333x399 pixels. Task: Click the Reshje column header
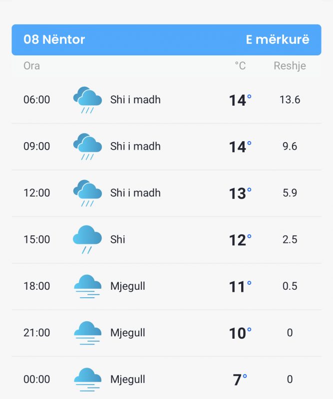click(290, 66)
